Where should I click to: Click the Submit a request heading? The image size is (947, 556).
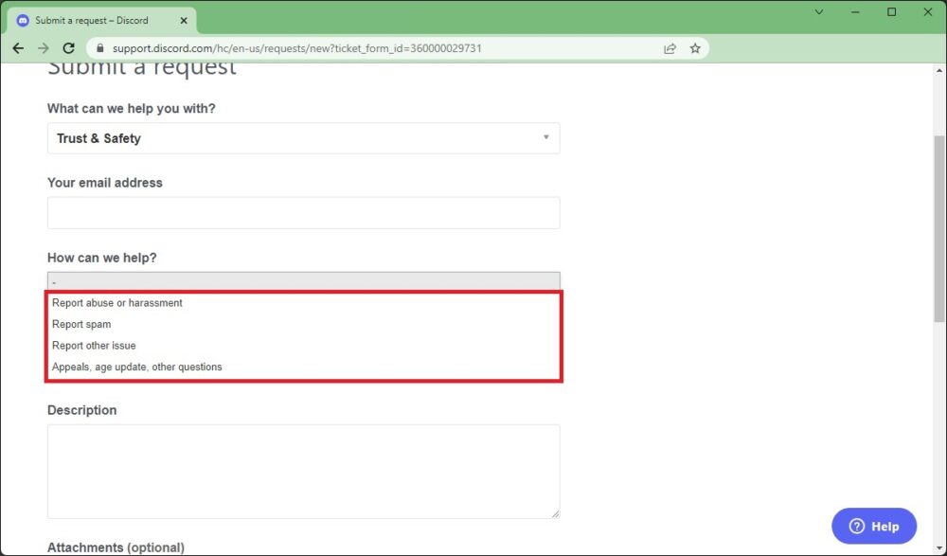click(142, 67)
